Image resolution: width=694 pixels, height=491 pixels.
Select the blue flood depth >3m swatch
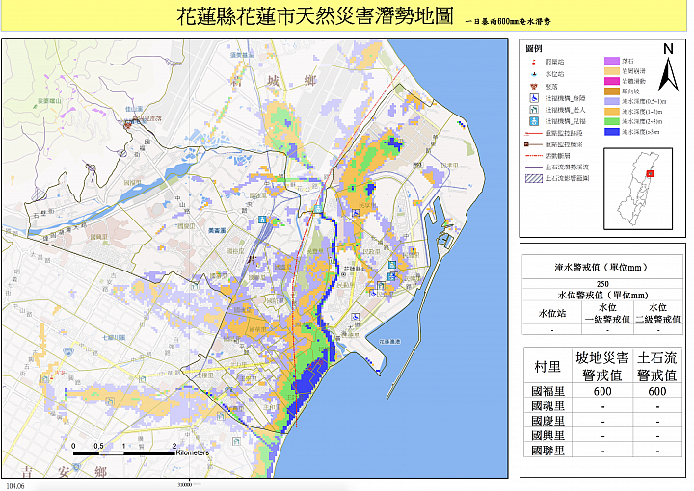610,134
